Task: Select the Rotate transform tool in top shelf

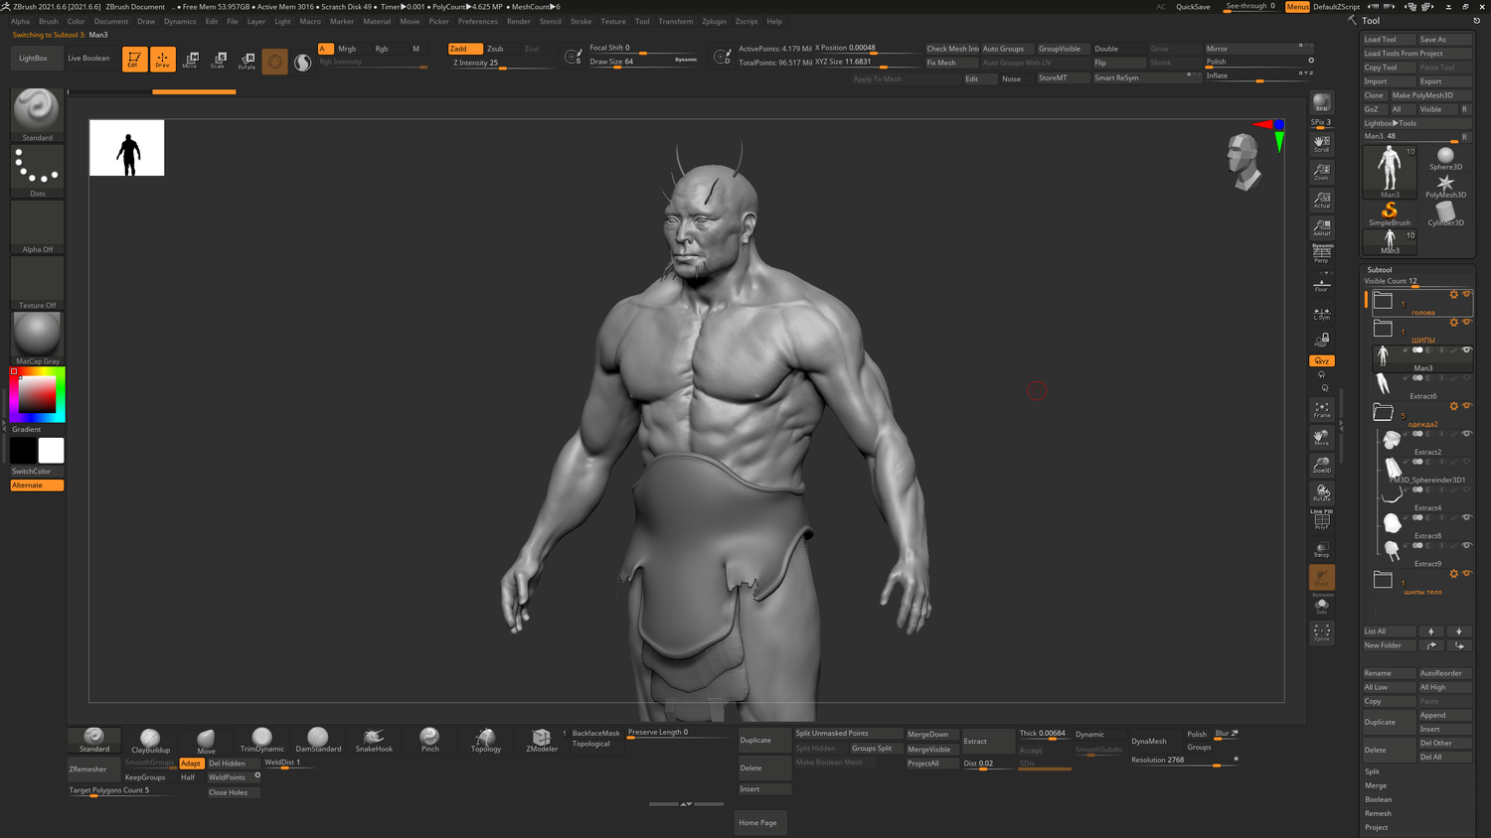Action: point(247,60)
